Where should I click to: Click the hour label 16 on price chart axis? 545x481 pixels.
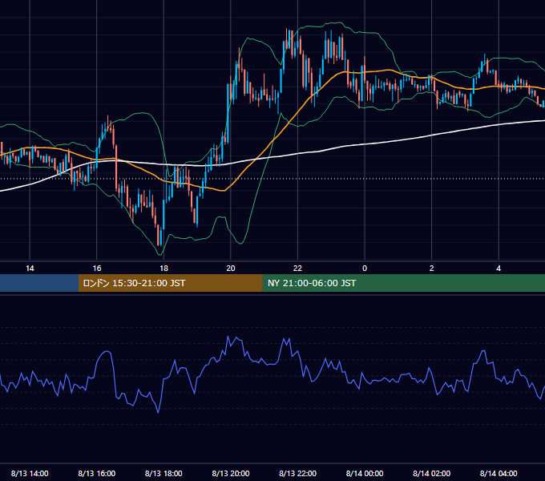pyautogui.click(x=97, y=269)
